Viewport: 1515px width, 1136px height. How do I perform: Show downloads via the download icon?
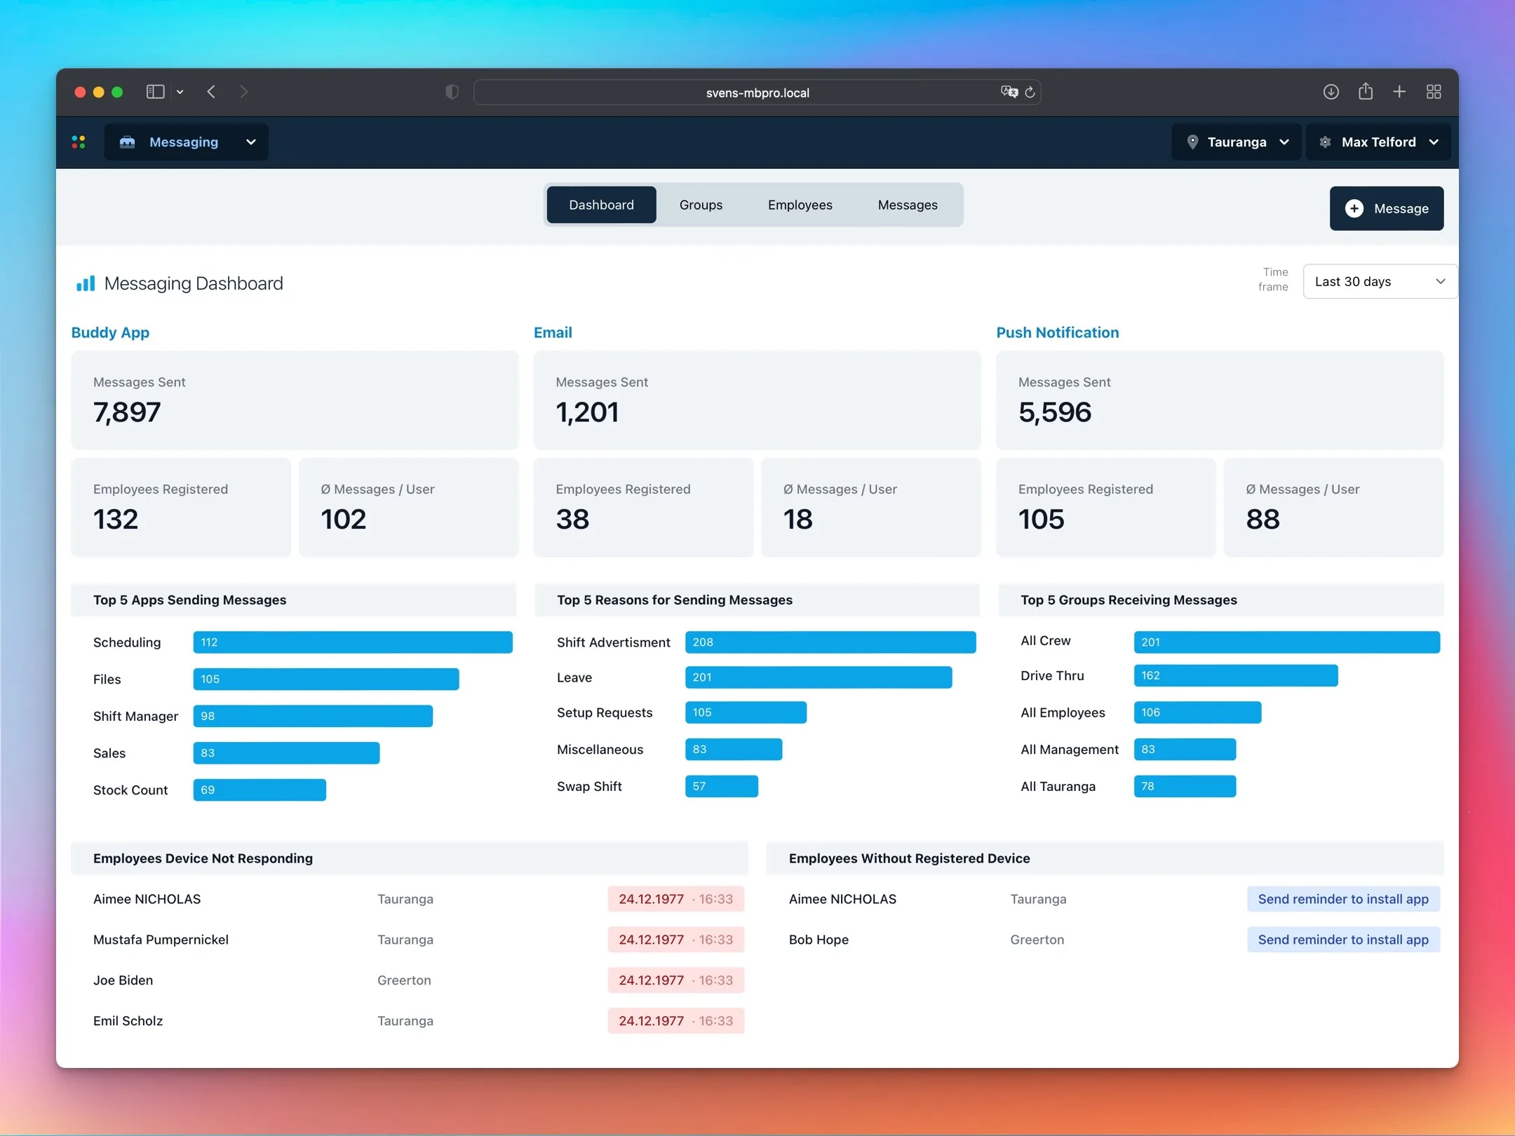click(1331, 92)
